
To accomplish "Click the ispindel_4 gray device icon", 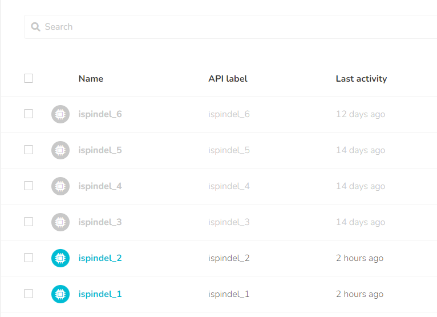I will [x=60, y=186].
